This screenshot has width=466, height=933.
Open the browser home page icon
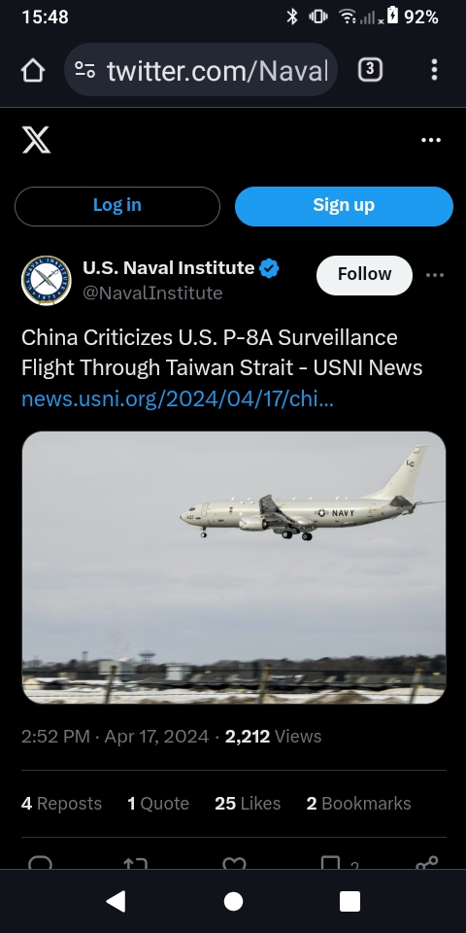coord(33,70)
